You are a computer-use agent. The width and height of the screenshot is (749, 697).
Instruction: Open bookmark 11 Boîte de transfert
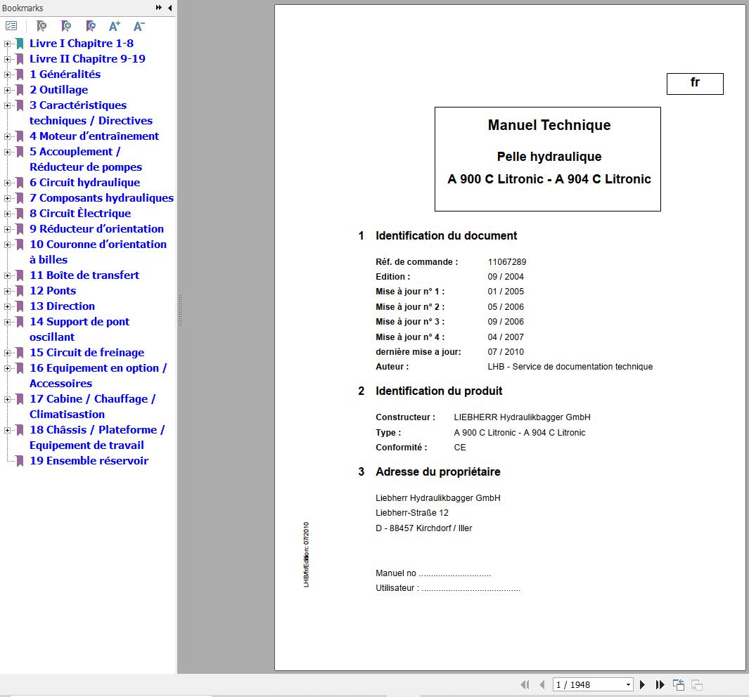(84, 275)
